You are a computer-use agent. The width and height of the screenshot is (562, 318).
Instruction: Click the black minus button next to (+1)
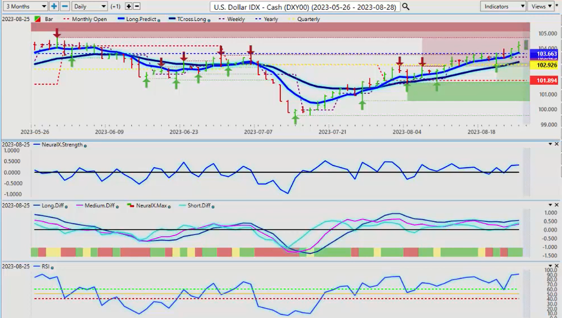click(x=137, y=6)
